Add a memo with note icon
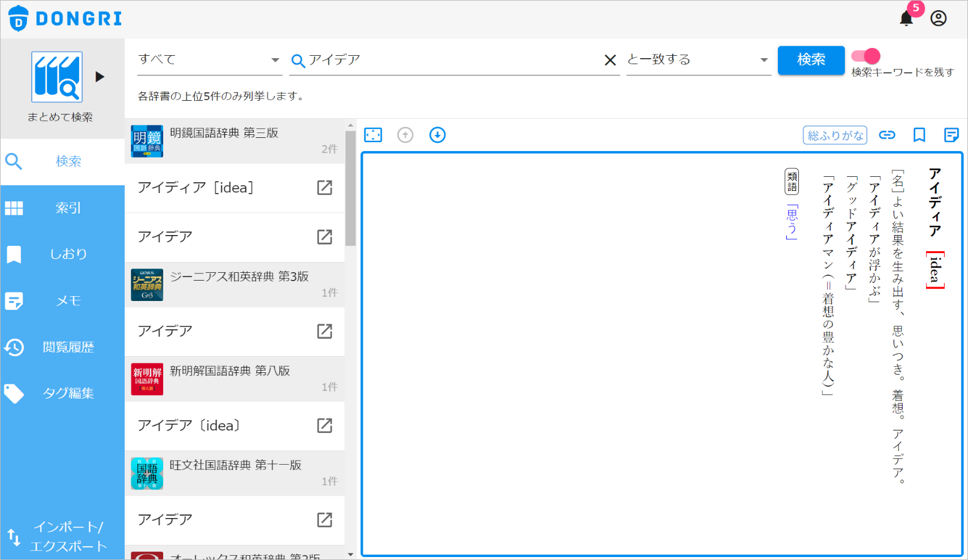The height and width of the screenshot is (560, 968). pyautogui.click(x=951, y=135)
